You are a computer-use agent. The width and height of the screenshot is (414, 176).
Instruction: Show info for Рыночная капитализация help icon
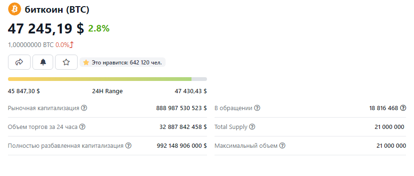coord(84,108)
